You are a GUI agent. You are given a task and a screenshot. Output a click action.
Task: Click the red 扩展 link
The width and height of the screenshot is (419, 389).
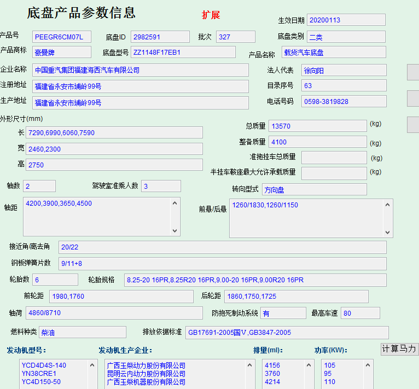pyautogui.click(x=211, y=15)
